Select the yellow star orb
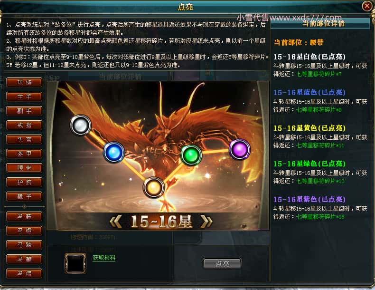 point(154,187)
